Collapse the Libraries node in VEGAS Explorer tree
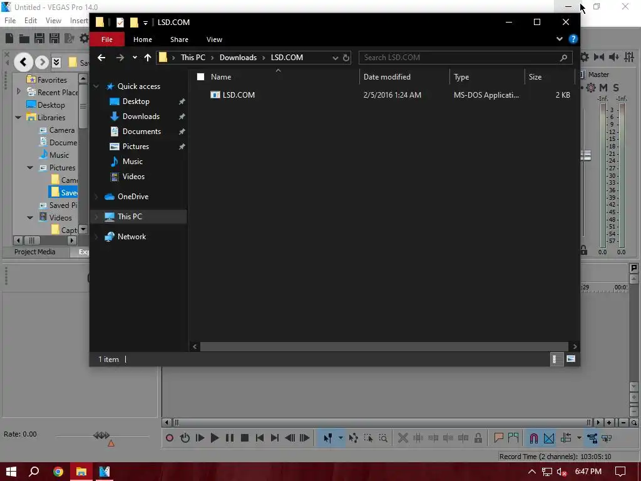This screenshot has height=481, width=641. (x=18, y=117)
